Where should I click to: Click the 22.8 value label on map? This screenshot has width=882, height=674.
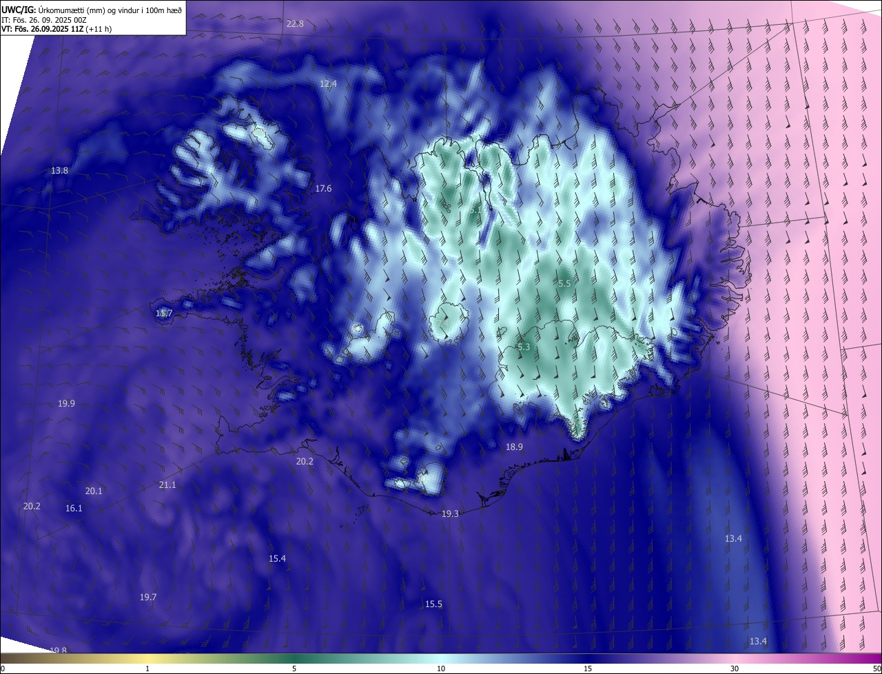tap(295, 23)
